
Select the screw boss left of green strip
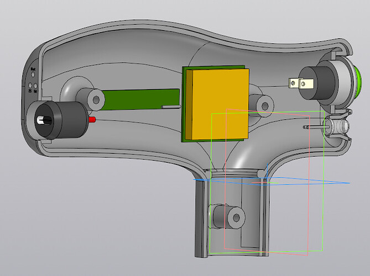[x=92, y=99]
